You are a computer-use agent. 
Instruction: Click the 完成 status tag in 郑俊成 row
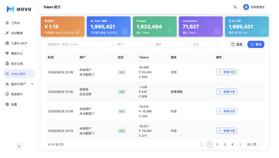(x=122, y=92)
